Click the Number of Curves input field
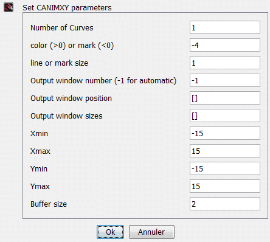270x242 pixels. [225, 27]
